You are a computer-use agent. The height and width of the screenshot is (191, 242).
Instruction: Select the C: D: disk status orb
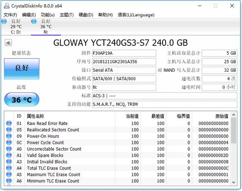(4, 21)
